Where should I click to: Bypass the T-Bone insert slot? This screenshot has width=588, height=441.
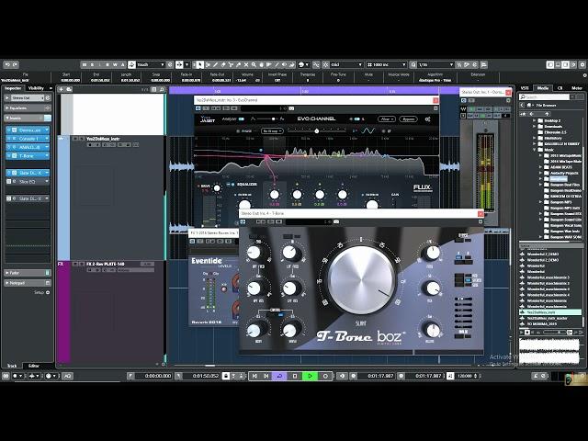point(9,155)
